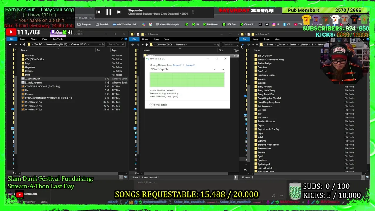The height and width of the screenshot is (211, 375).
Task: Refresh the Custom CDLCs folder view
Action: [x=103, y=45]
